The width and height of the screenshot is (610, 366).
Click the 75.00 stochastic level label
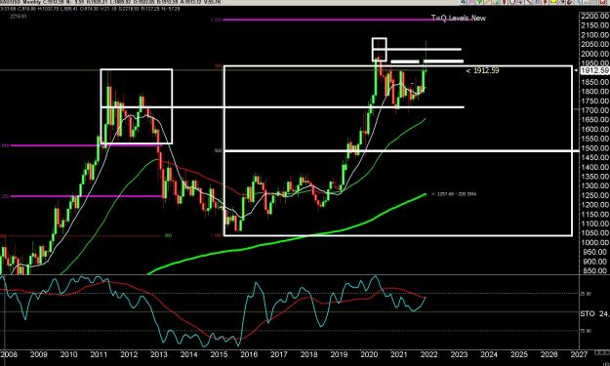[586, 331]
